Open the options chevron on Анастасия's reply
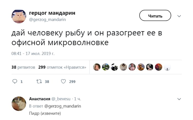This screenshot has width=193, height=120. pyautogui.click(x=179, y=99)
